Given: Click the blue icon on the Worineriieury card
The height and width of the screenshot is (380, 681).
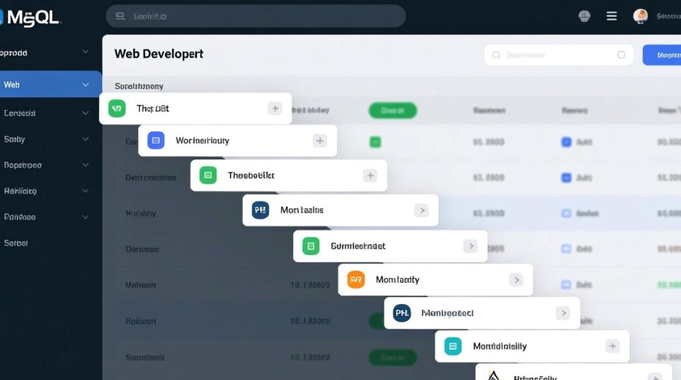Looking at the screenshot, I should [x=156, y=140].
